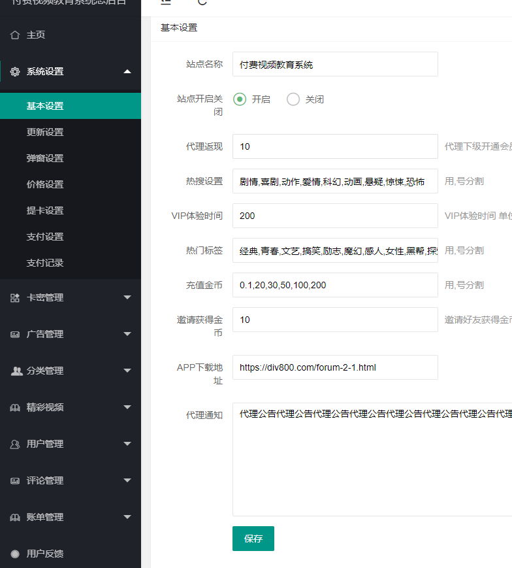Open the 支付记录 submenu item

[45, 263]
